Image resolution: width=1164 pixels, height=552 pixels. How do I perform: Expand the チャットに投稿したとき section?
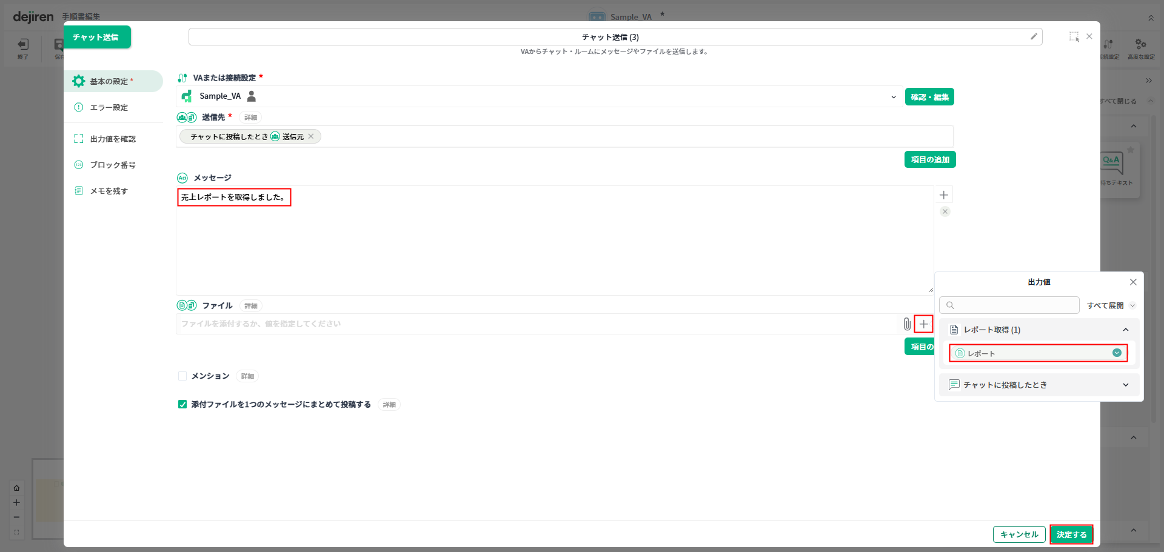pos(1125,385)
